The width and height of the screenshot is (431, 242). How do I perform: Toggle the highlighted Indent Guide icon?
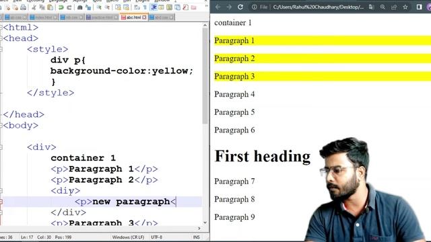pyautogui.click(x=154, y=7)
